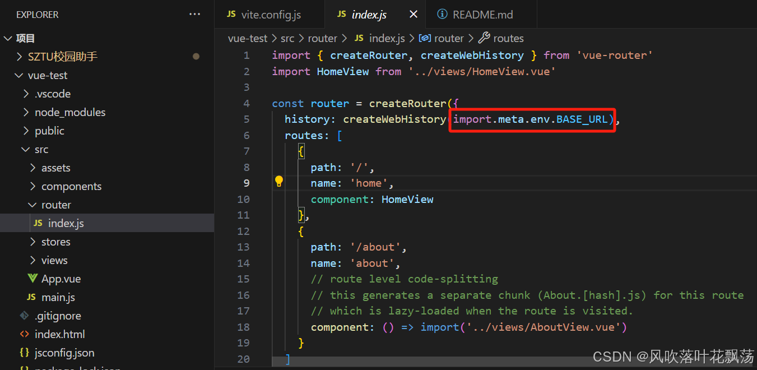Image resolution: width=757 pixels, height=370 pixels.
Task: Expand the views folder
Action: (x=33, y=260)
